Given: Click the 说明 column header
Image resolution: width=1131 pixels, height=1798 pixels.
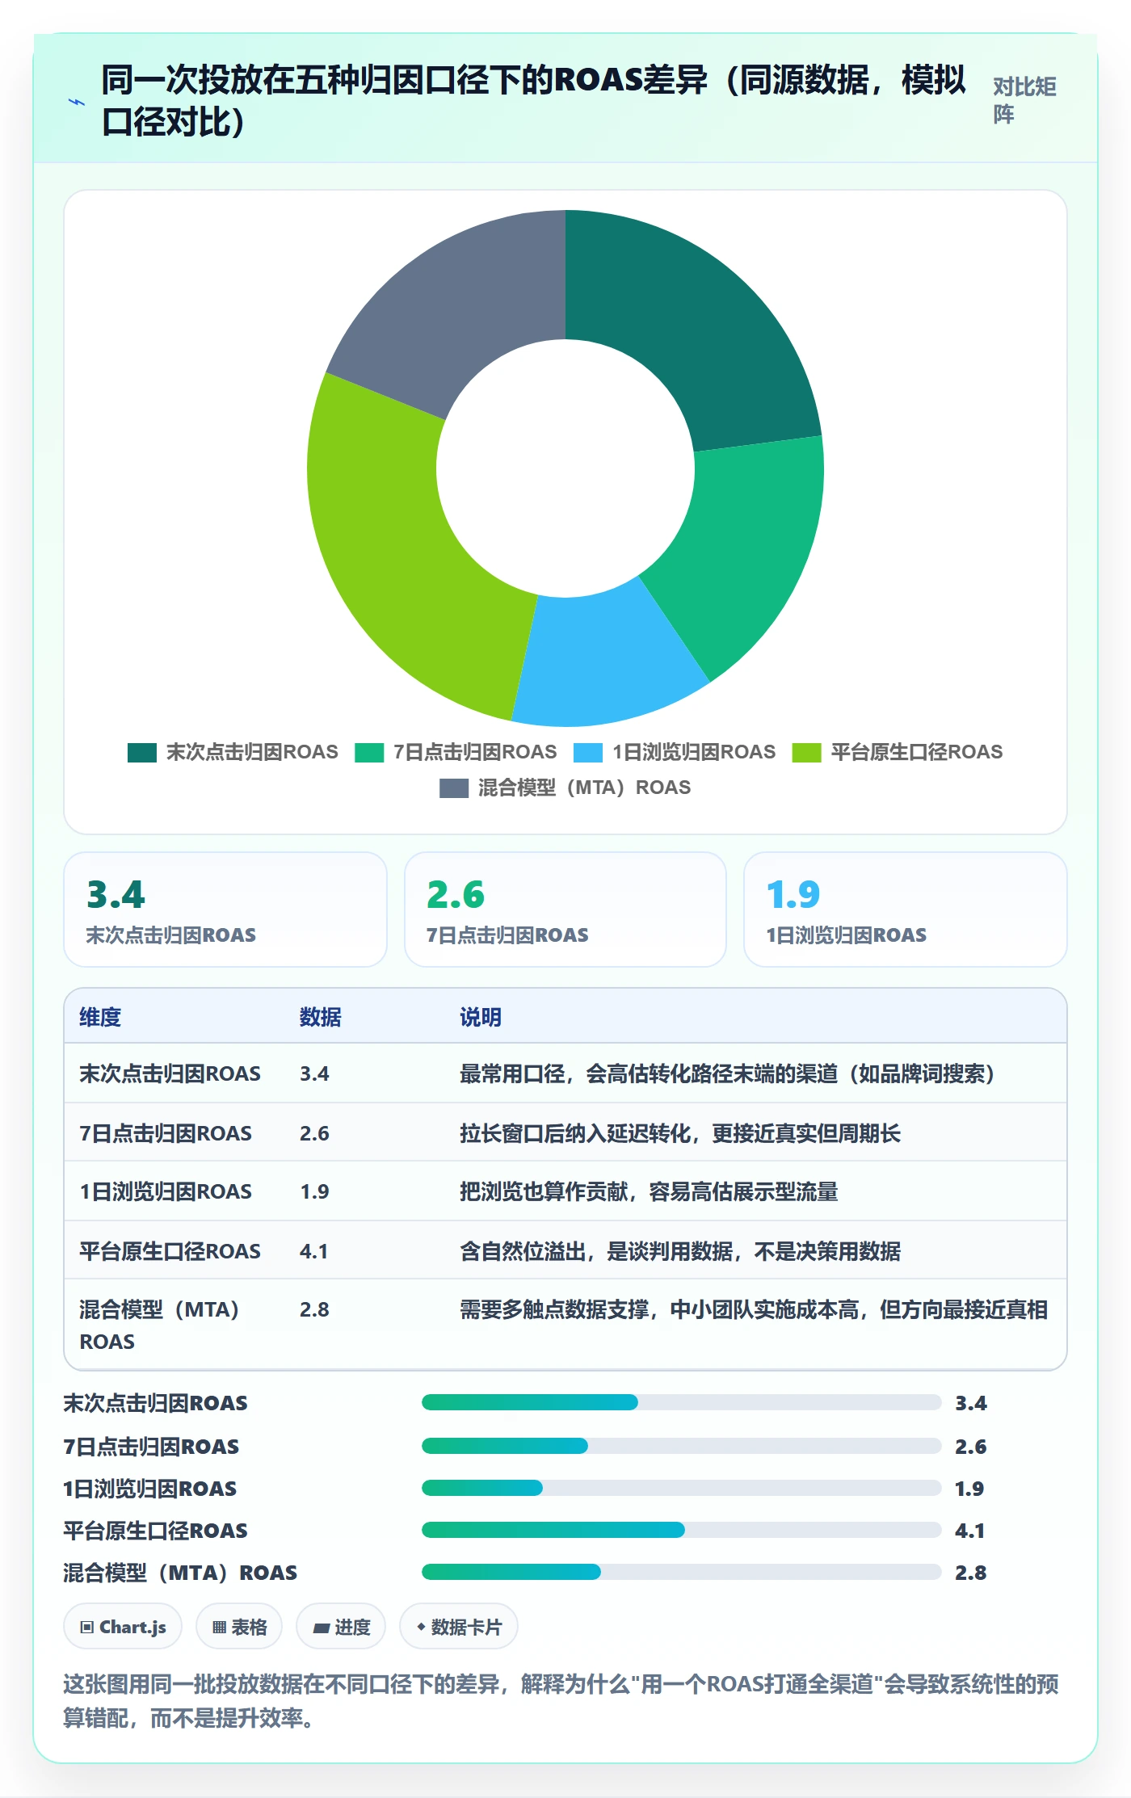Looking at the screenshot, I should [481, 1017].
